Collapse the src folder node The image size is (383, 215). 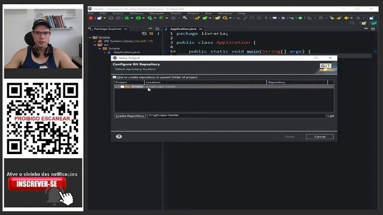[95, 45]
